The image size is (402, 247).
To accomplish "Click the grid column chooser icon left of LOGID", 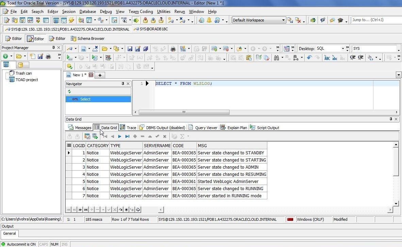I will pos(69,145).
